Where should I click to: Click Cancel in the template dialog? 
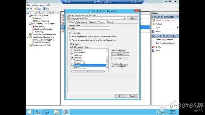[132, 96]
